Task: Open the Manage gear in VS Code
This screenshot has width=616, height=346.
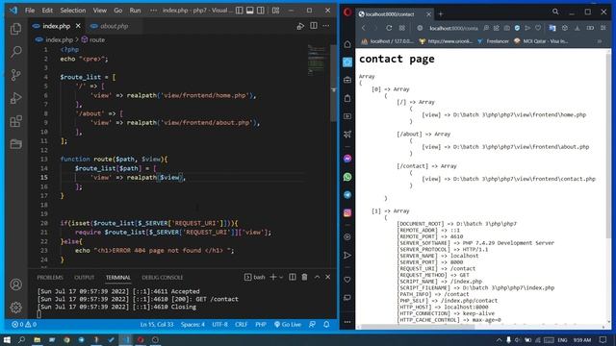Action: 15,308
